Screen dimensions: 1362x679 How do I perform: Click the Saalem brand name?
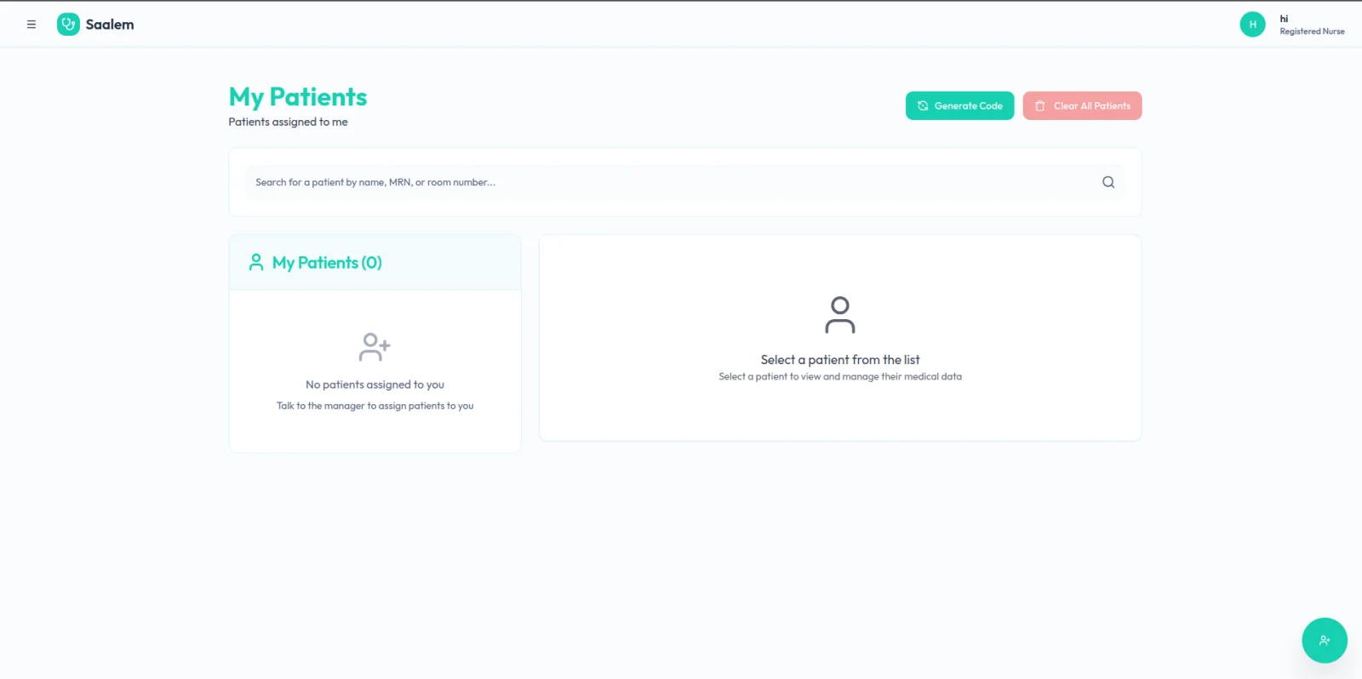point(110,25)
